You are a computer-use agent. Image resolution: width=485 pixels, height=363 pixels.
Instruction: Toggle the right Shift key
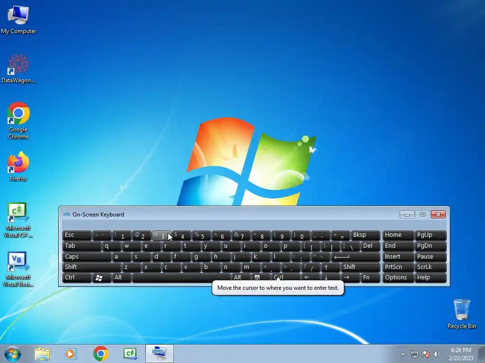click(x=360, y=268)
